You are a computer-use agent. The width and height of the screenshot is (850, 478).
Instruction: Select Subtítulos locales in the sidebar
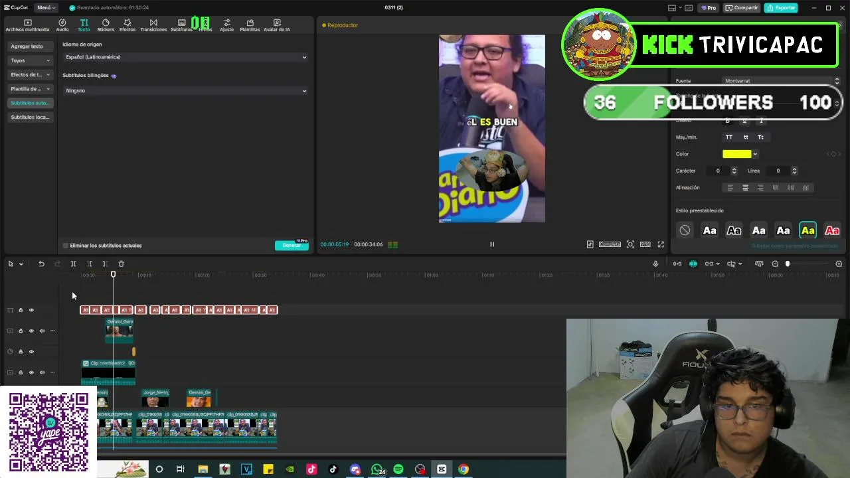click(x=30, y=117)
